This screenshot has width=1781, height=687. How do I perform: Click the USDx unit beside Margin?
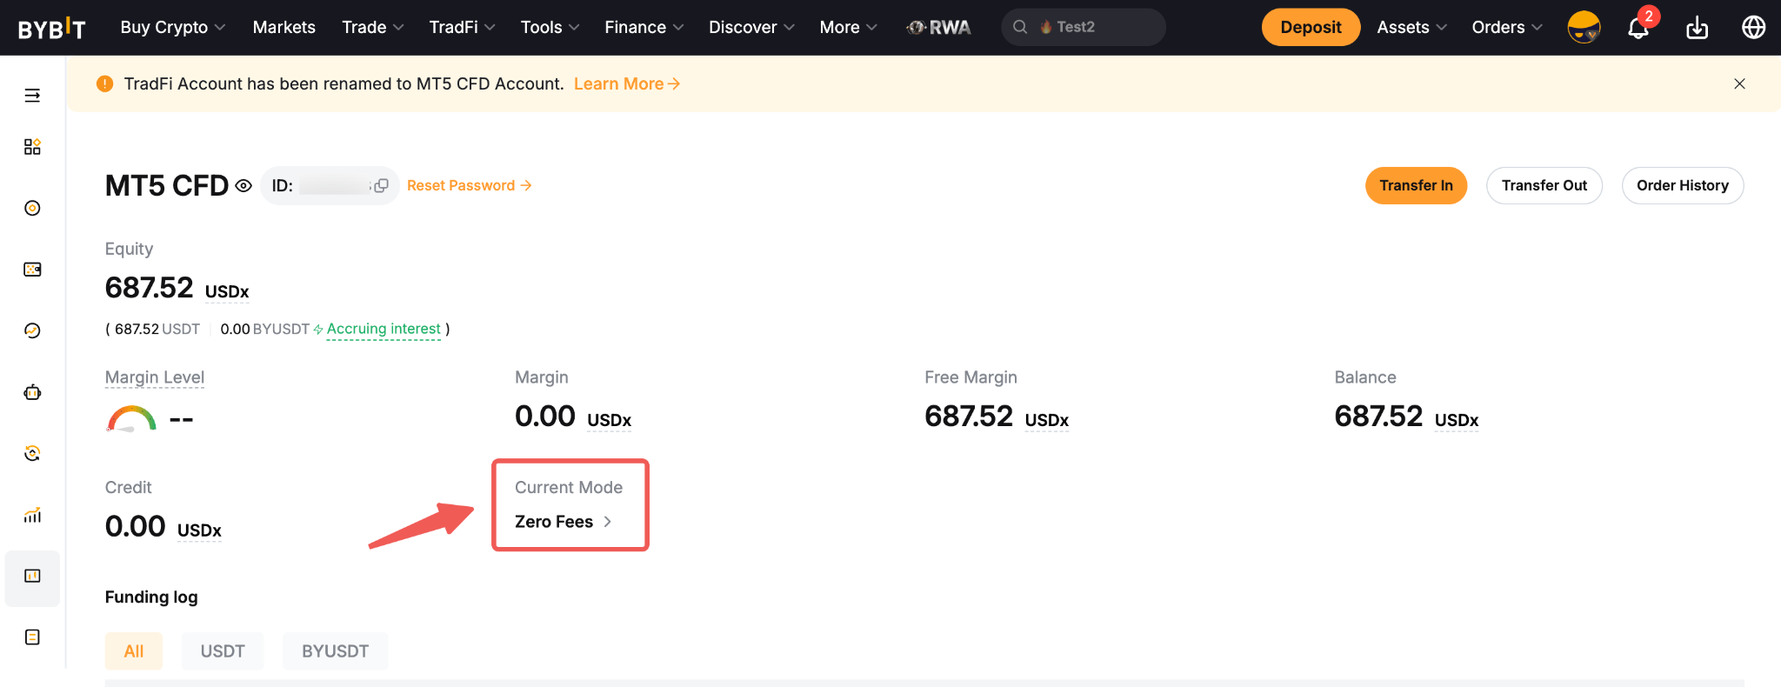click(610, 421)
